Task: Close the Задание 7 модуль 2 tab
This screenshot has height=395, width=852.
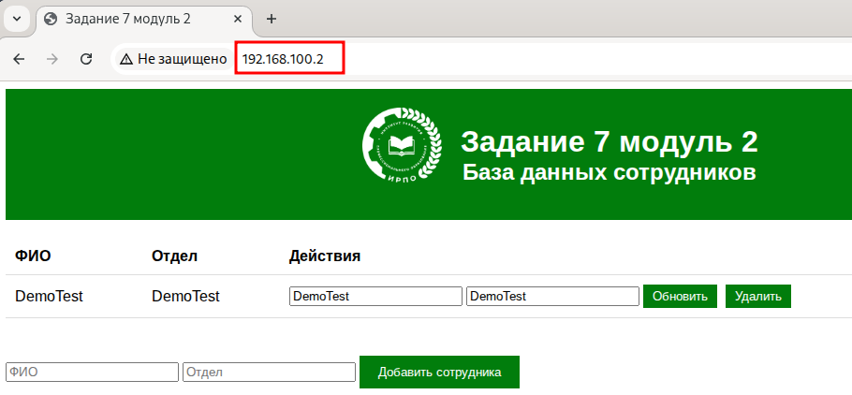Action: coord(238,19)
